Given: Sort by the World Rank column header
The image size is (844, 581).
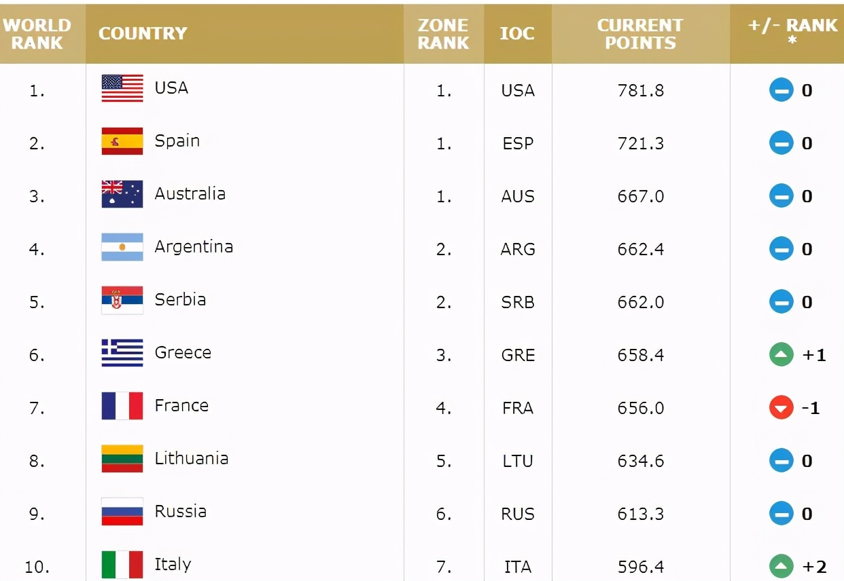Looking at the screenshot, I should (x=37, y=34).
